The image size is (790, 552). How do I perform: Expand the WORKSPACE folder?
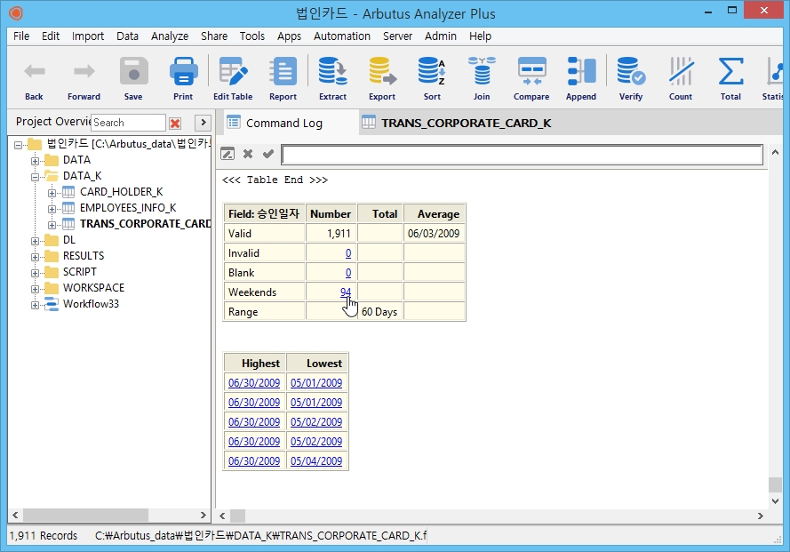(x=35, y=290)
